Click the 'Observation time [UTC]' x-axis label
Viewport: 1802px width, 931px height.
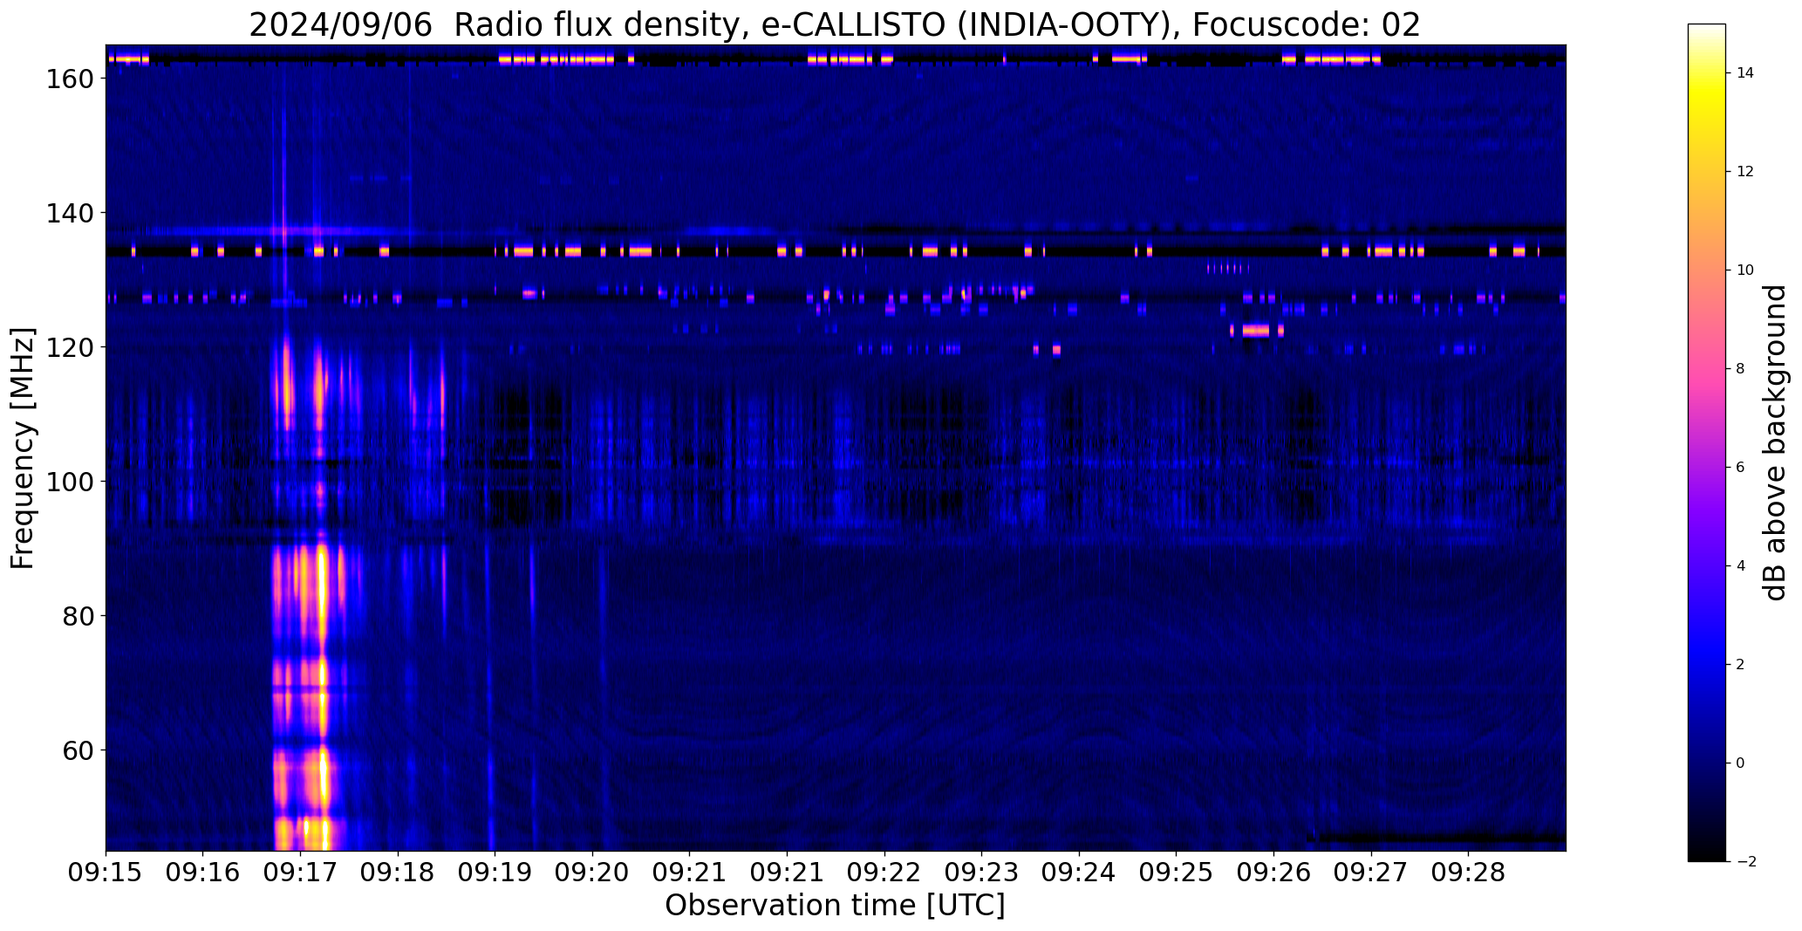tap(835, 906)
